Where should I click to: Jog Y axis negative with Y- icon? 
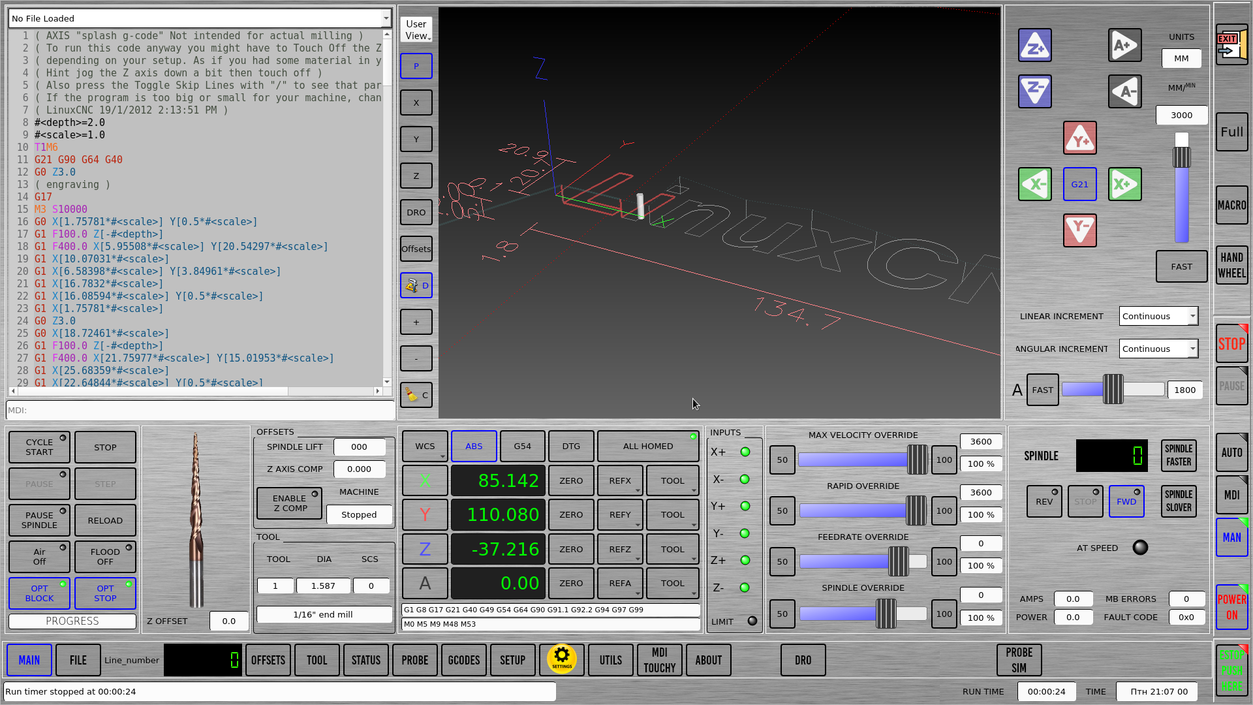[x=1079, y=230]
